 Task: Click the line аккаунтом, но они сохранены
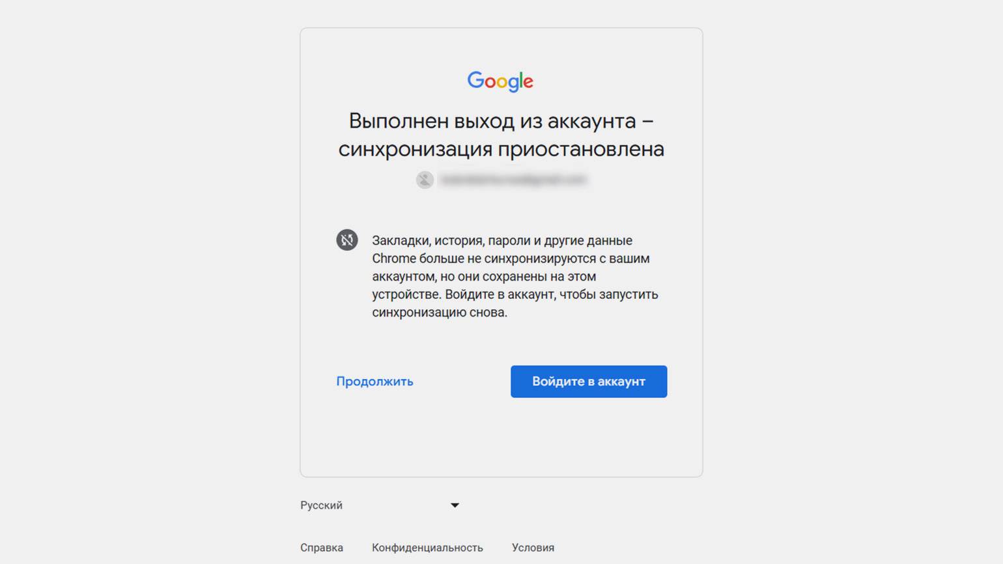click(x=484, y=277)
